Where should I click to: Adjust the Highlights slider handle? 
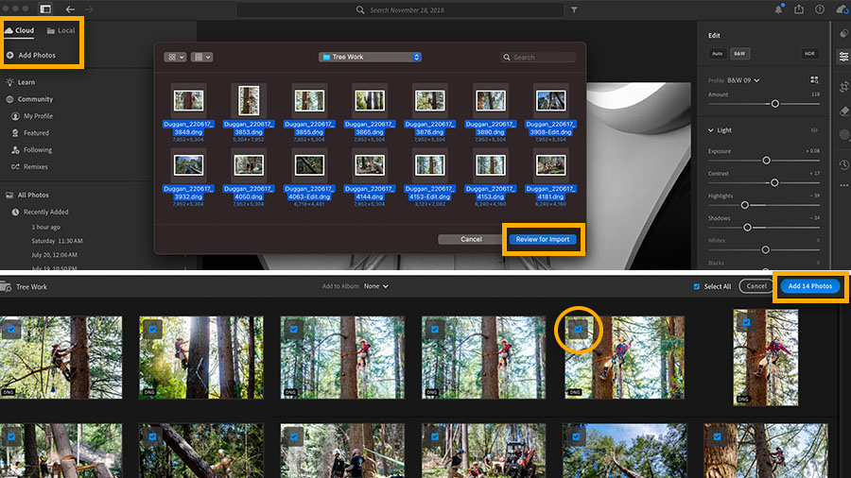[745, 205]
